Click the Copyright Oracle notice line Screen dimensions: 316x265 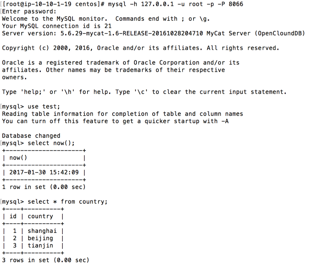point(141,48)
